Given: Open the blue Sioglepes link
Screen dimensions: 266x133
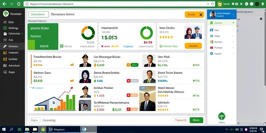Looking at the screenshot, I should tap(128, 46).
